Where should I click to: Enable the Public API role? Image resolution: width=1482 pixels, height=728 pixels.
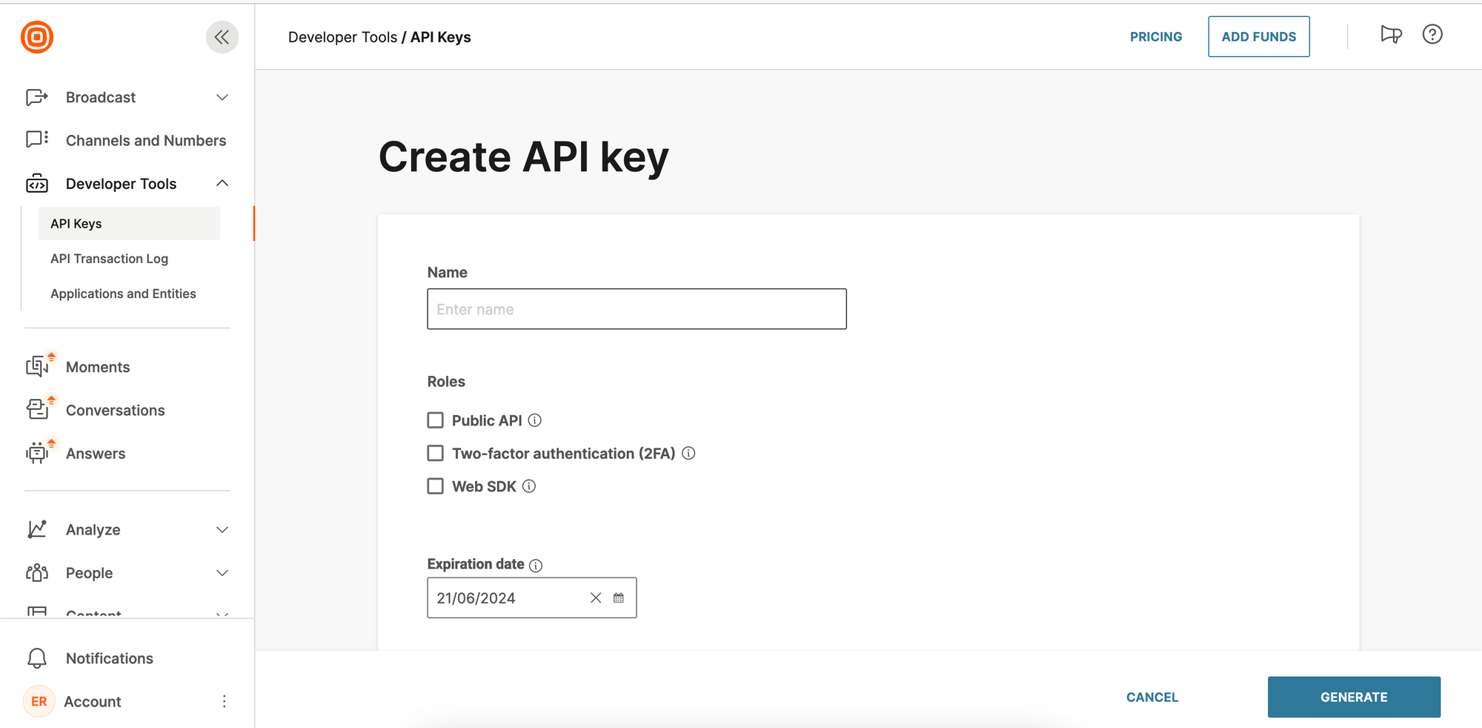[x=435, y=420]
